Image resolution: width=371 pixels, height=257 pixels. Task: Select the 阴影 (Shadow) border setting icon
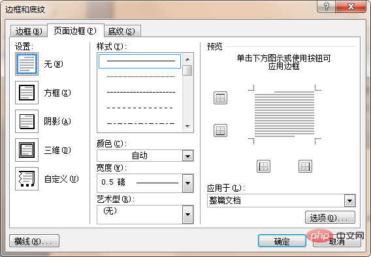tap(27, 121)
